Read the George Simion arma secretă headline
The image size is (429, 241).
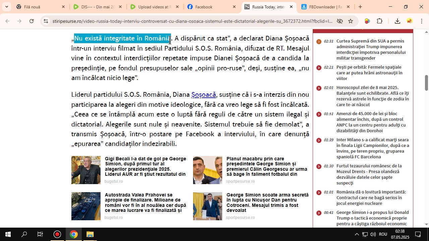coord(267,203)
